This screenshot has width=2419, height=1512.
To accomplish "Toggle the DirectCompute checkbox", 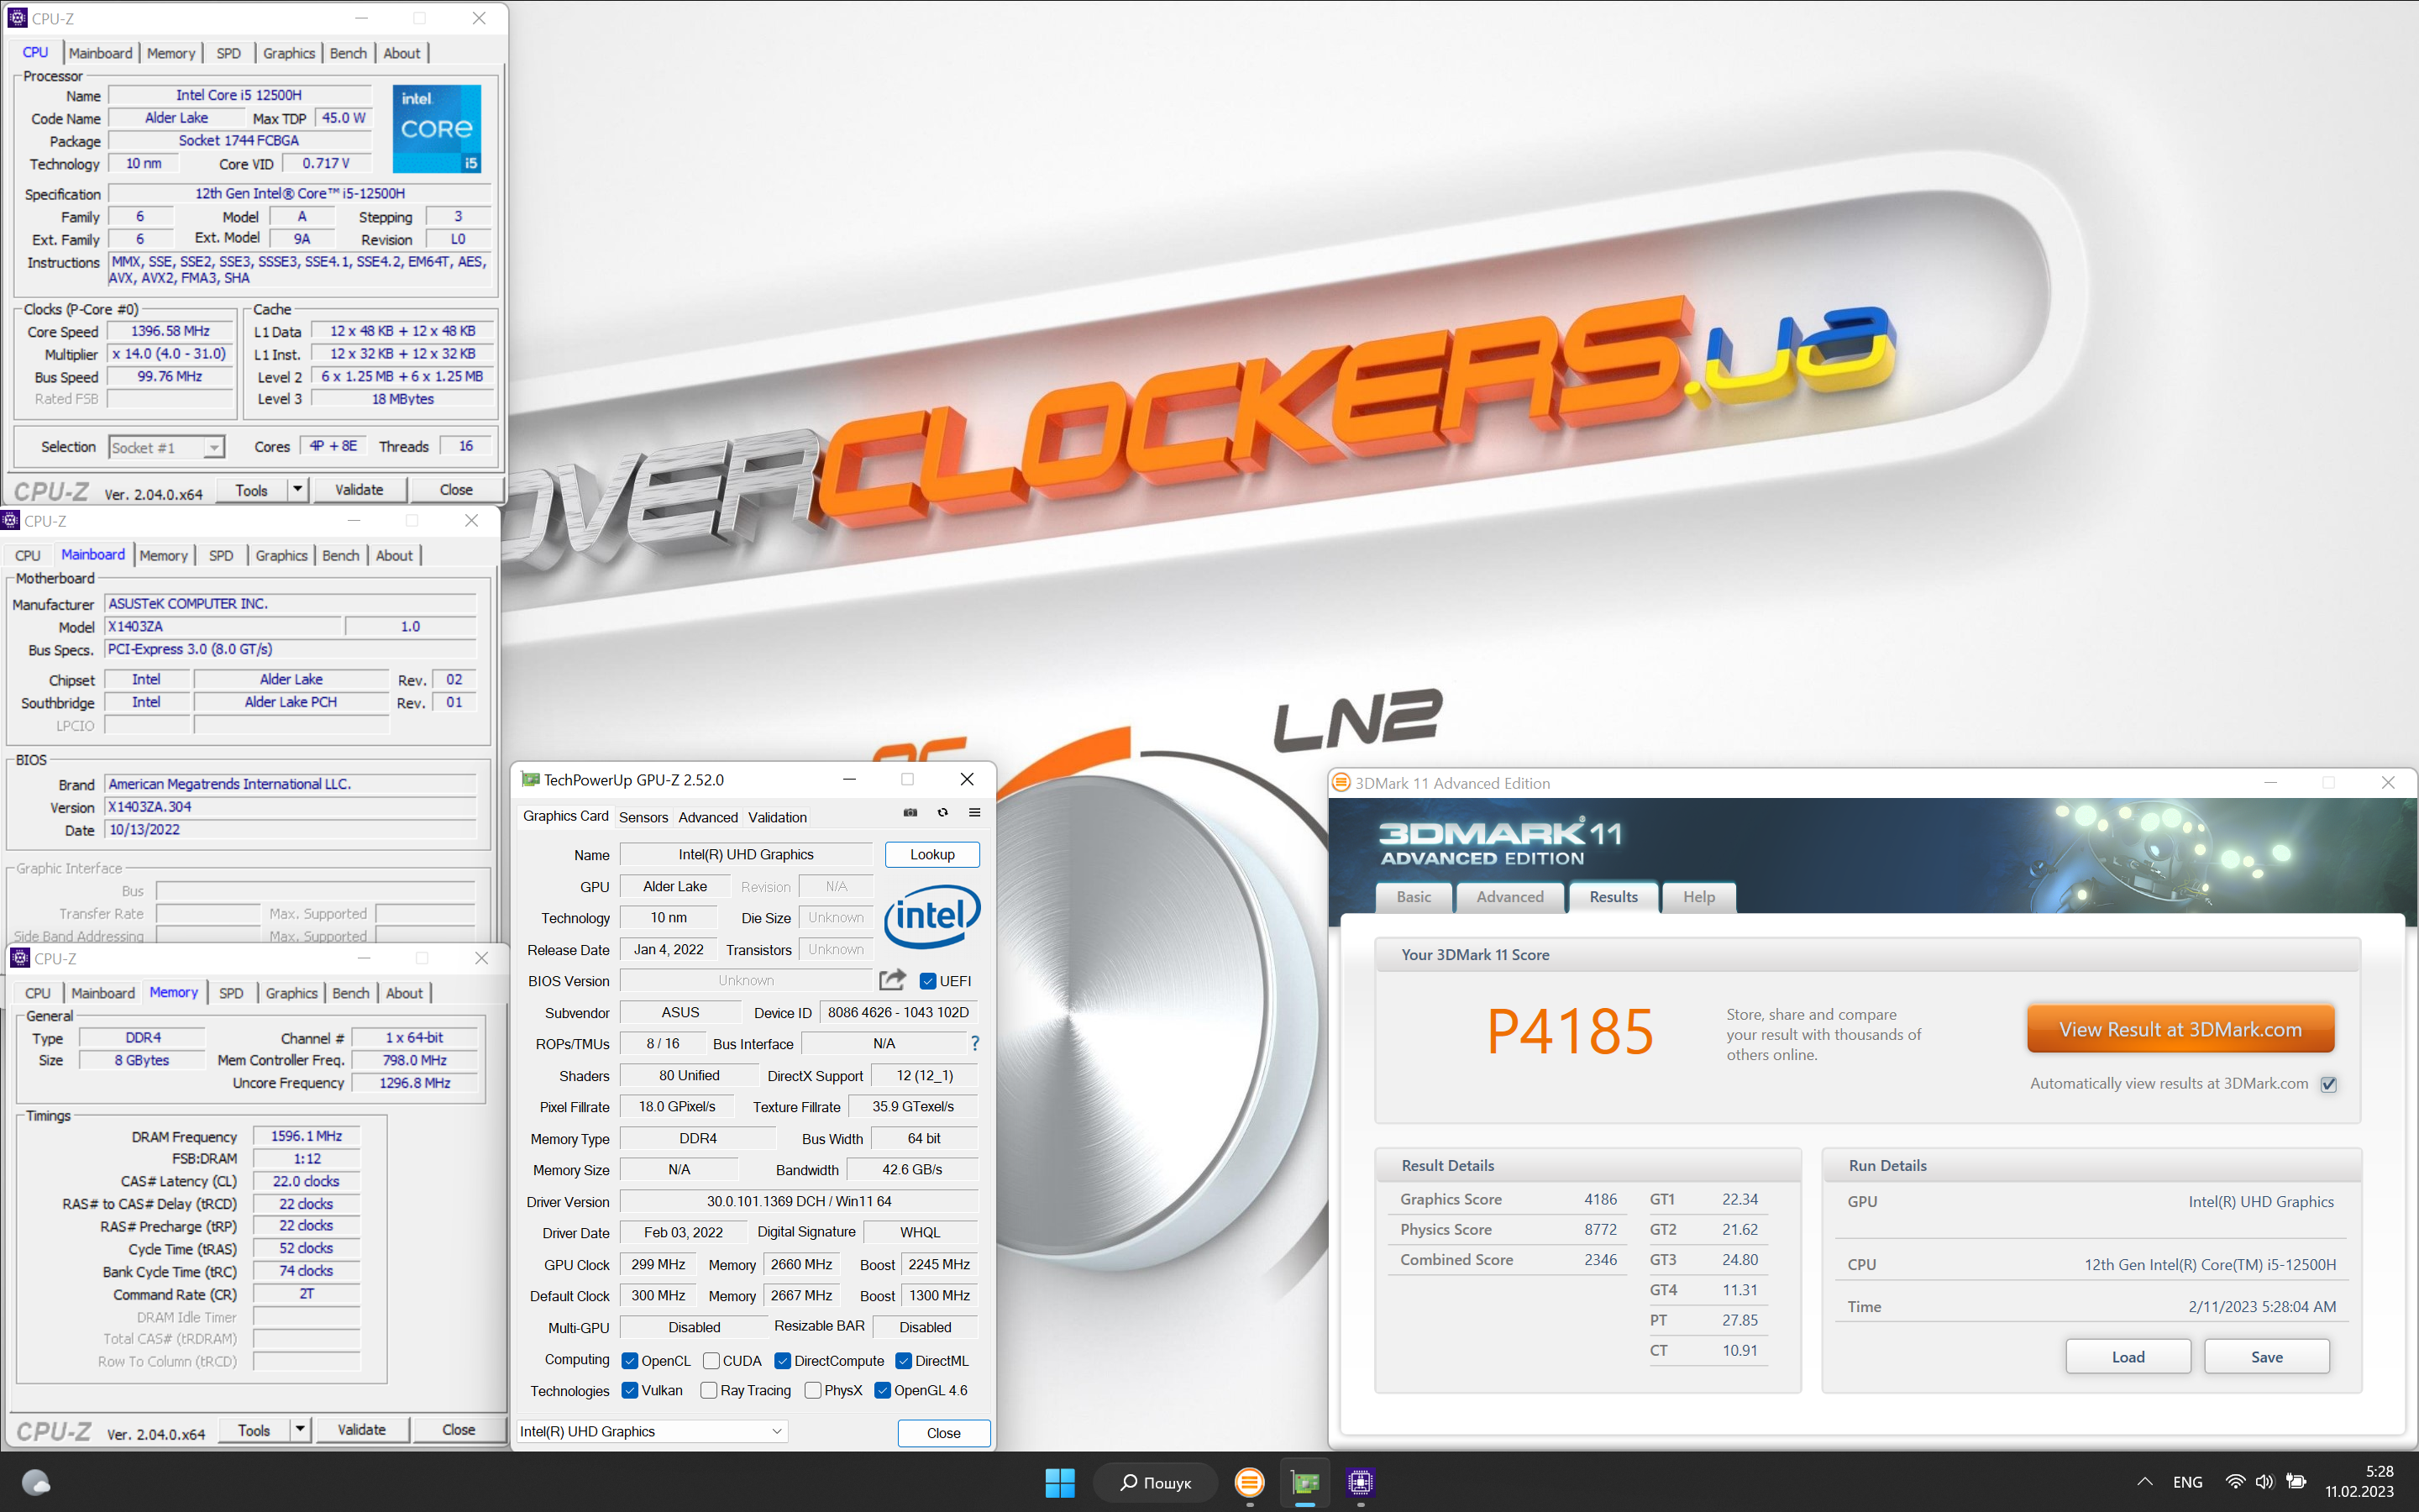I will [783, 1361].
